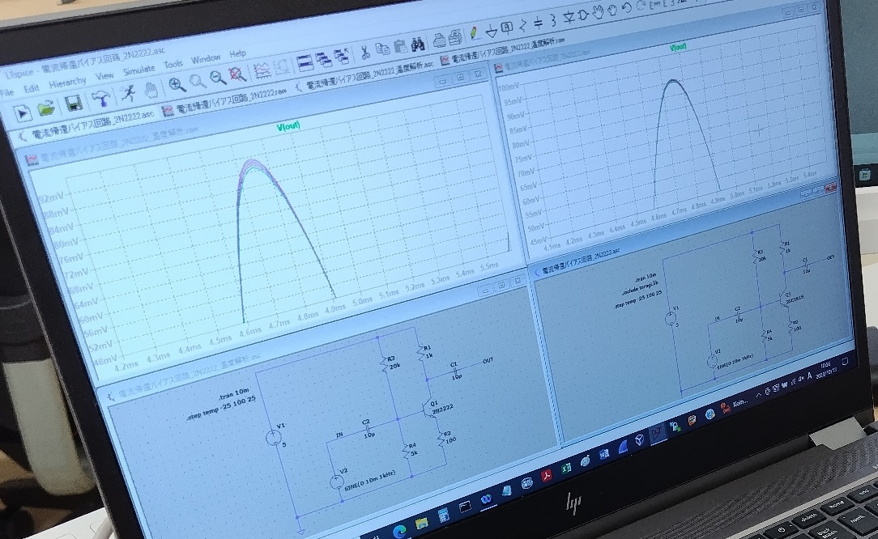This screenshot has width=878, height=539.
Task: Click the Undo arrow icon
Action: [x=627, y=8]
